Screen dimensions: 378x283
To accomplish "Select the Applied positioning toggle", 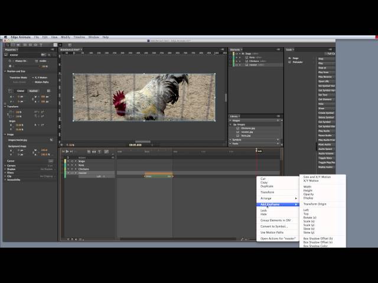I will (33, 91).
